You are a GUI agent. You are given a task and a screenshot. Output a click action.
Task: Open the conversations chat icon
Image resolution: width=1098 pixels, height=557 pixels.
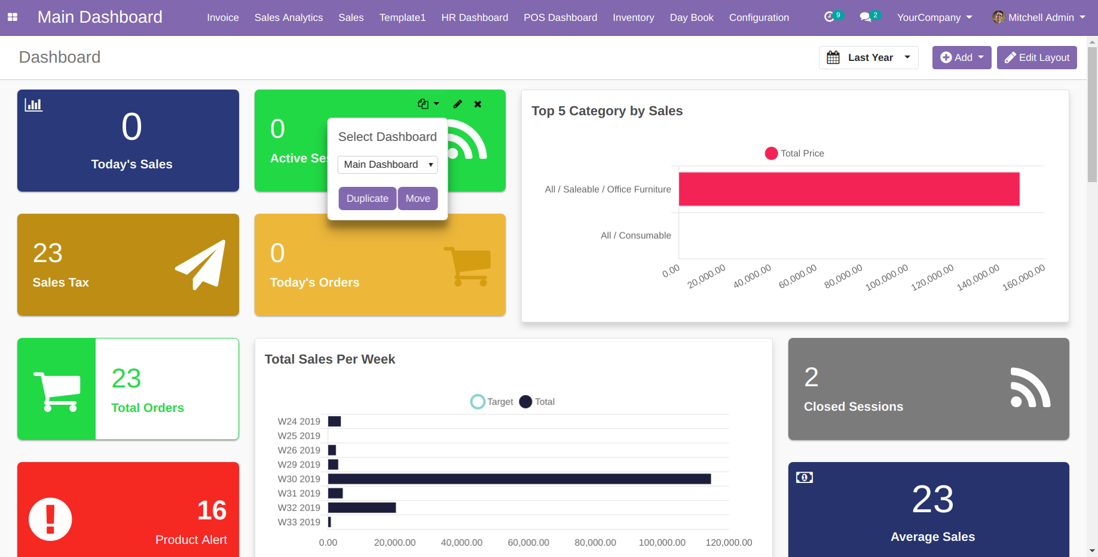pyautogui.click(x=865, y=17)
